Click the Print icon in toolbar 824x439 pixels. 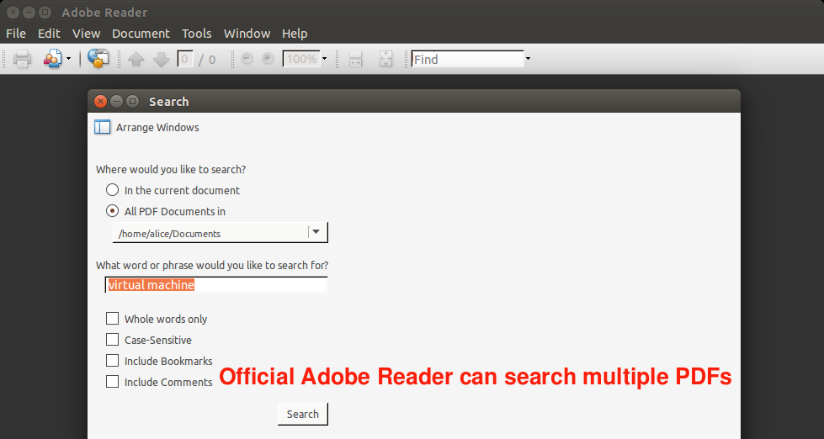(22, 59)
